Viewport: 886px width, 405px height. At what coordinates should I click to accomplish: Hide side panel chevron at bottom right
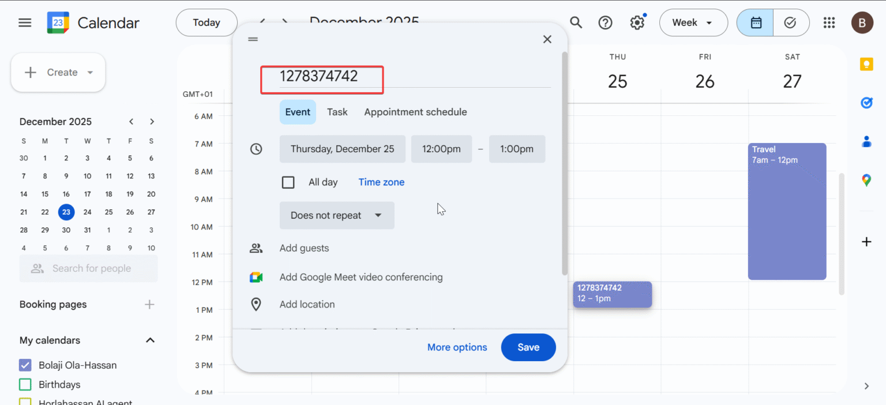tap(866, 386)
